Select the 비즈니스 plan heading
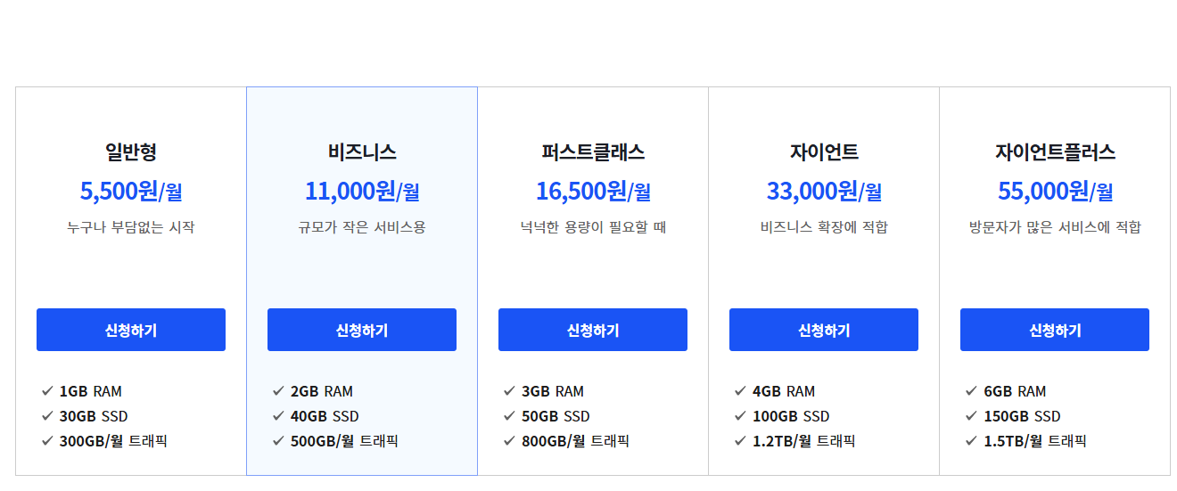Screen dimensions: 1177x491 [361, 152]
